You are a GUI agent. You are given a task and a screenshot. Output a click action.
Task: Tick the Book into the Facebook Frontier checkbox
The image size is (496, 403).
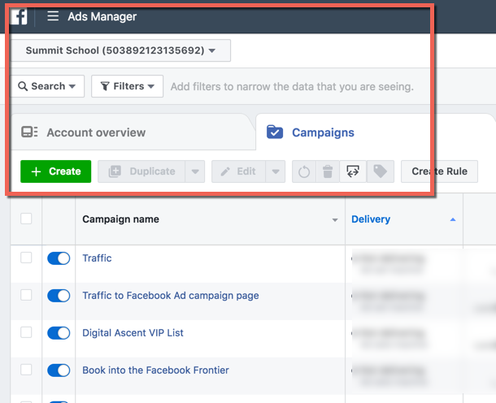pyautogui.click(x=26, y=370)
